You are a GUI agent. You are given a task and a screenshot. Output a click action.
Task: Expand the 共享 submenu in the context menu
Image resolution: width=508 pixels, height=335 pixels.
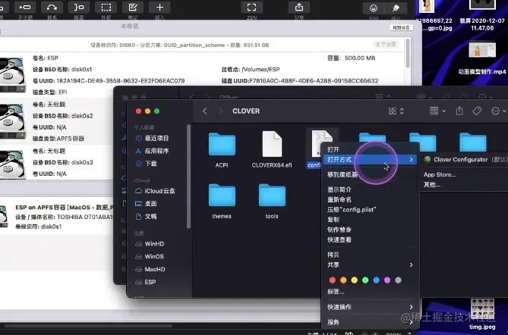[x=370, y=265]
